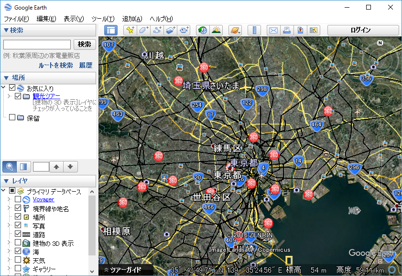The image size is (402, 276).
Task: Click route marker 296 on map
Action: [x=354, y=168]
